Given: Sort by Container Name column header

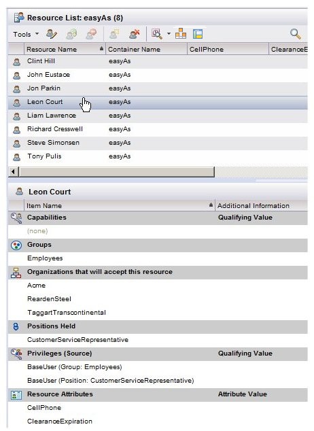Looking at the screenshot, I should tap(146, 49).
